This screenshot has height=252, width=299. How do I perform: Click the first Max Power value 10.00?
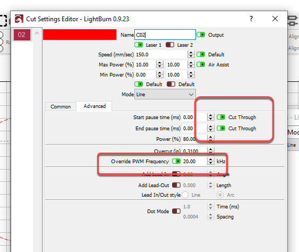point(146,65)
